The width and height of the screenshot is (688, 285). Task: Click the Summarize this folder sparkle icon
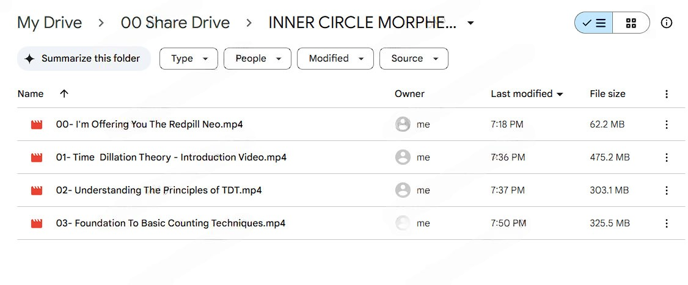coord(29,59)
